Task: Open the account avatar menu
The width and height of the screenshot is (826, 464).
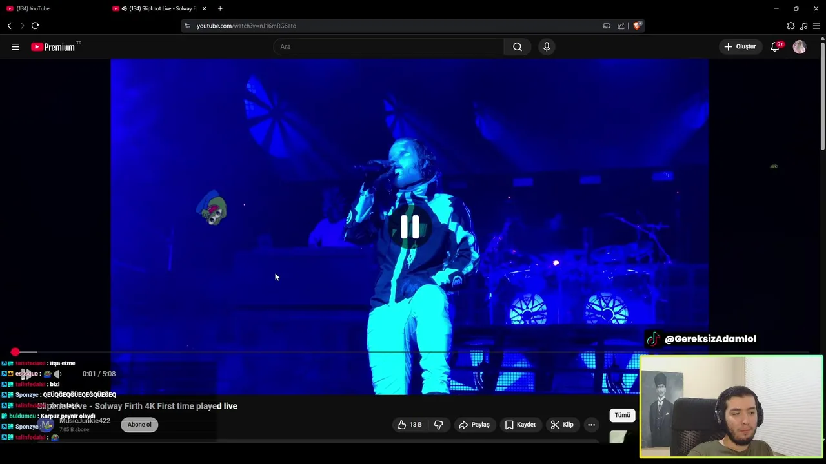Action: (800, 46)
